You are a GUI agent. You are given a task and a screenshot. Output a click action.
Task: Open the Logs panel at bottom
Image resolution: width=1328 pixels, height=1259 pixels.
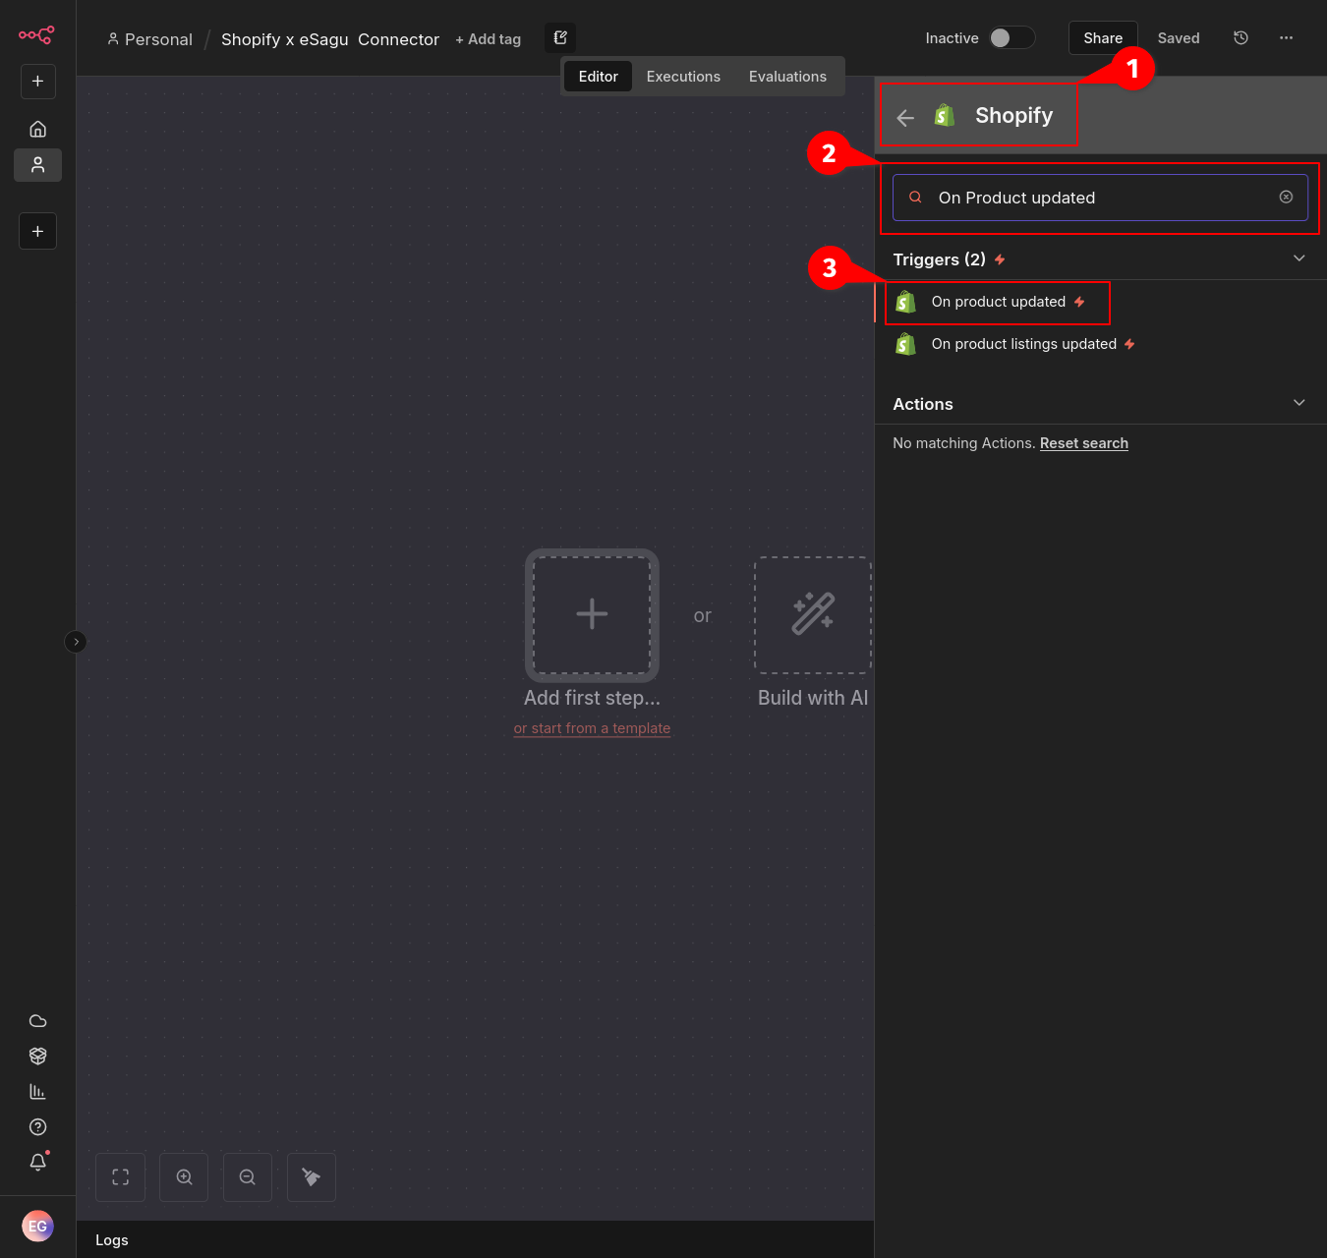[x=112, y=1240]
